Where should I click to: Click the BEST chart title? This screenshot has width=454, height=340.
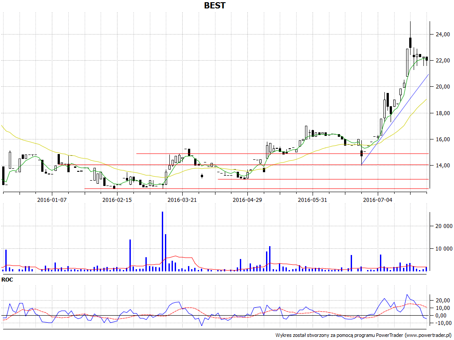click(215, 5)
